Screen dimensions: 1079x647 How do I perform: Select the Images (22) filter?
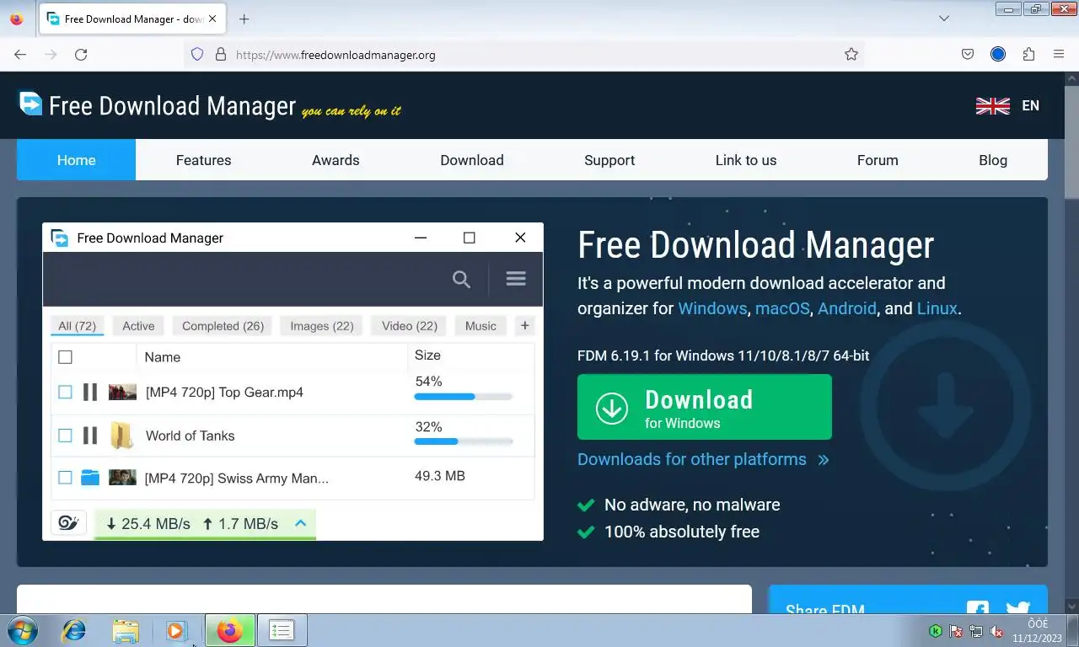click(322, 326)
